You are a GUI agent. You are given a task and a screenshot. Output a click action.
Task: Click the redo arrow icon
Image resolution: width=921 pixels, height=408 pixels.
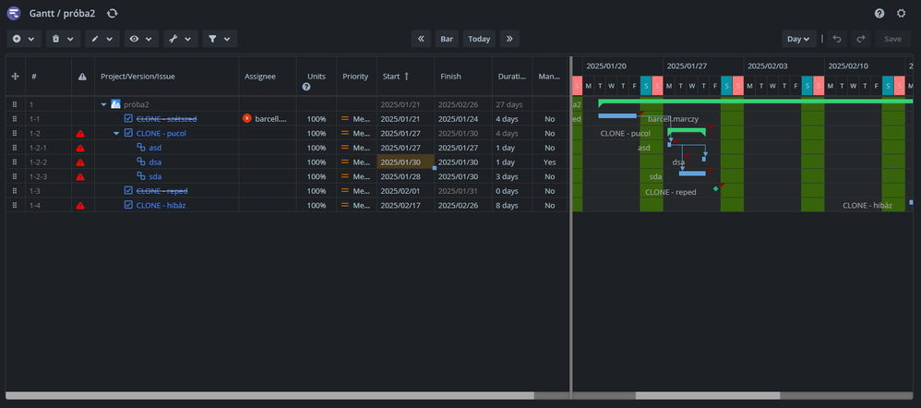[x=861, y=39]
